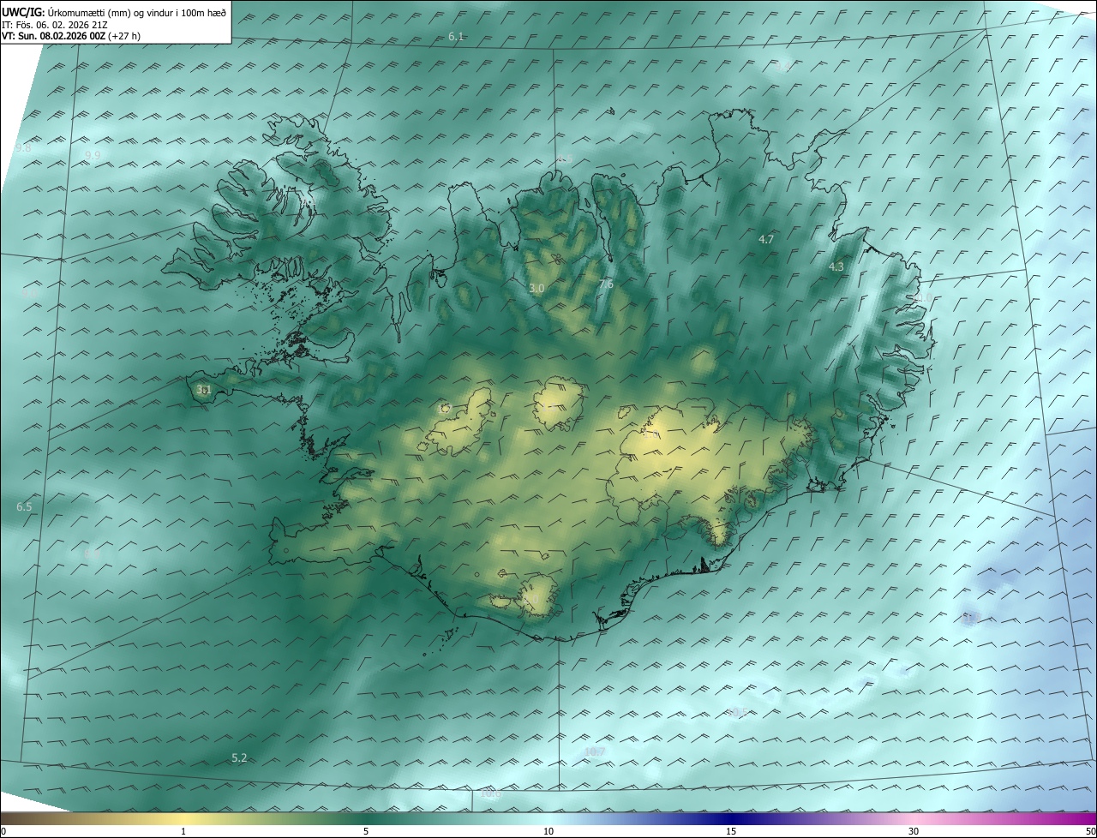The width and height of the screenshot is (1097, 838).
Task: Click the color scale tick label 50
Action: (1090, 831)
